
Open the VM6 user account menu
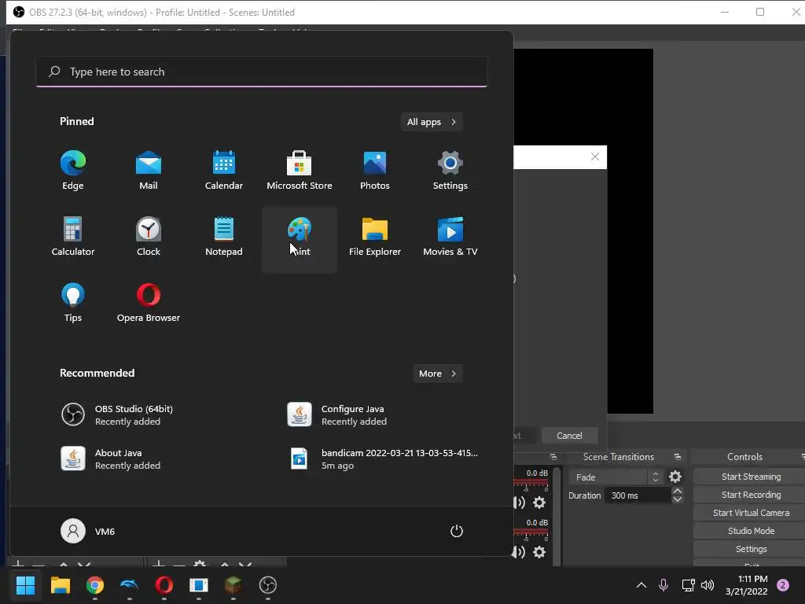88,531
